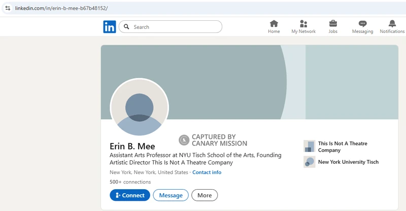Open the More options button

[205, 195]
